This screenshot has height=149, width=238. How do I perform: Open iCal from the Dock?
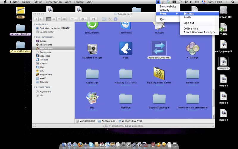click(102, 144)
